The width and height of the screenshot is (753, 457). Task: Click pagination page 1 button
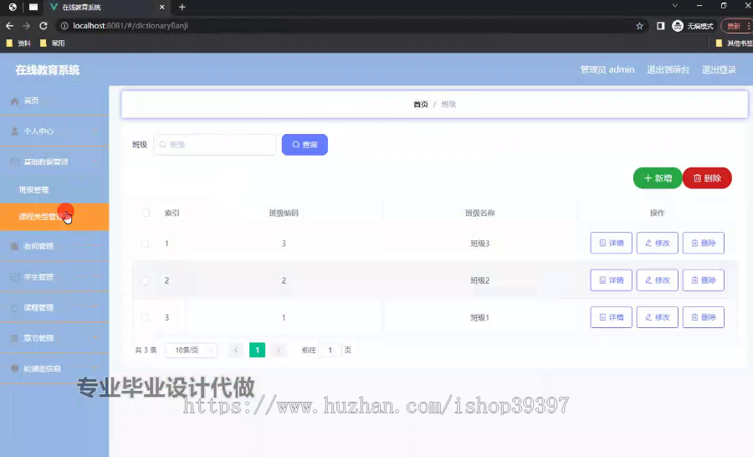pos(258,351)
